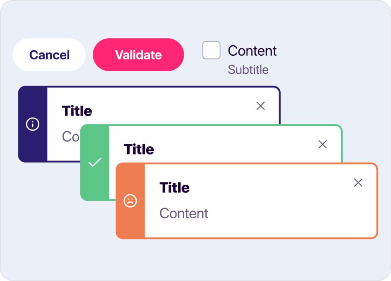Click the sad face icon on the orange toast

[x=130, y=201]
